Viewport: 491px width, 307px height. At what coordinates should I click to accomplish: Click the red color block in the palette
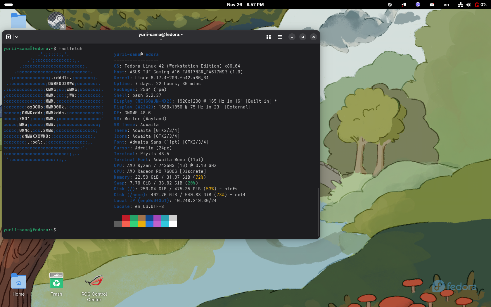pos(126,218)
